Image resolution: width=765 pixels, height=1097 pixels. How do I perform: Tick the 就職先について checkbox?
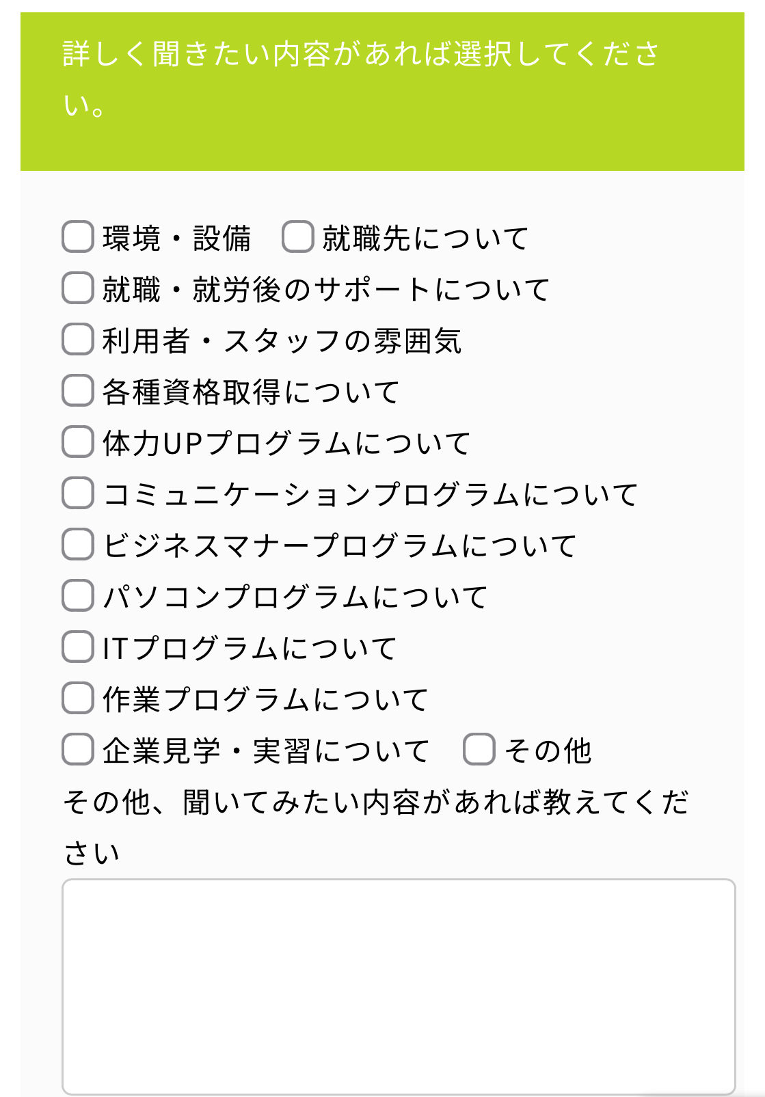(x=298, y=237)
